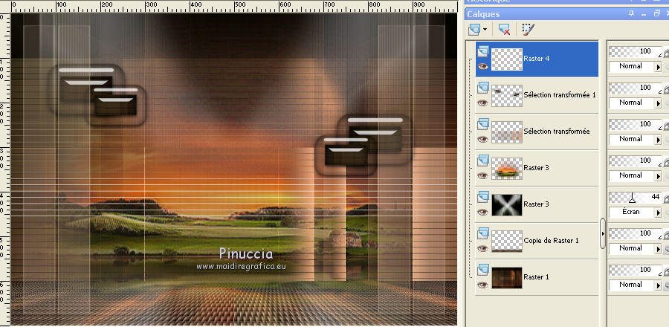Screen dimensions: 669x327
Task: Hide the Raster 1 layer
Action: pyautogui.click(x=482, y=285)
